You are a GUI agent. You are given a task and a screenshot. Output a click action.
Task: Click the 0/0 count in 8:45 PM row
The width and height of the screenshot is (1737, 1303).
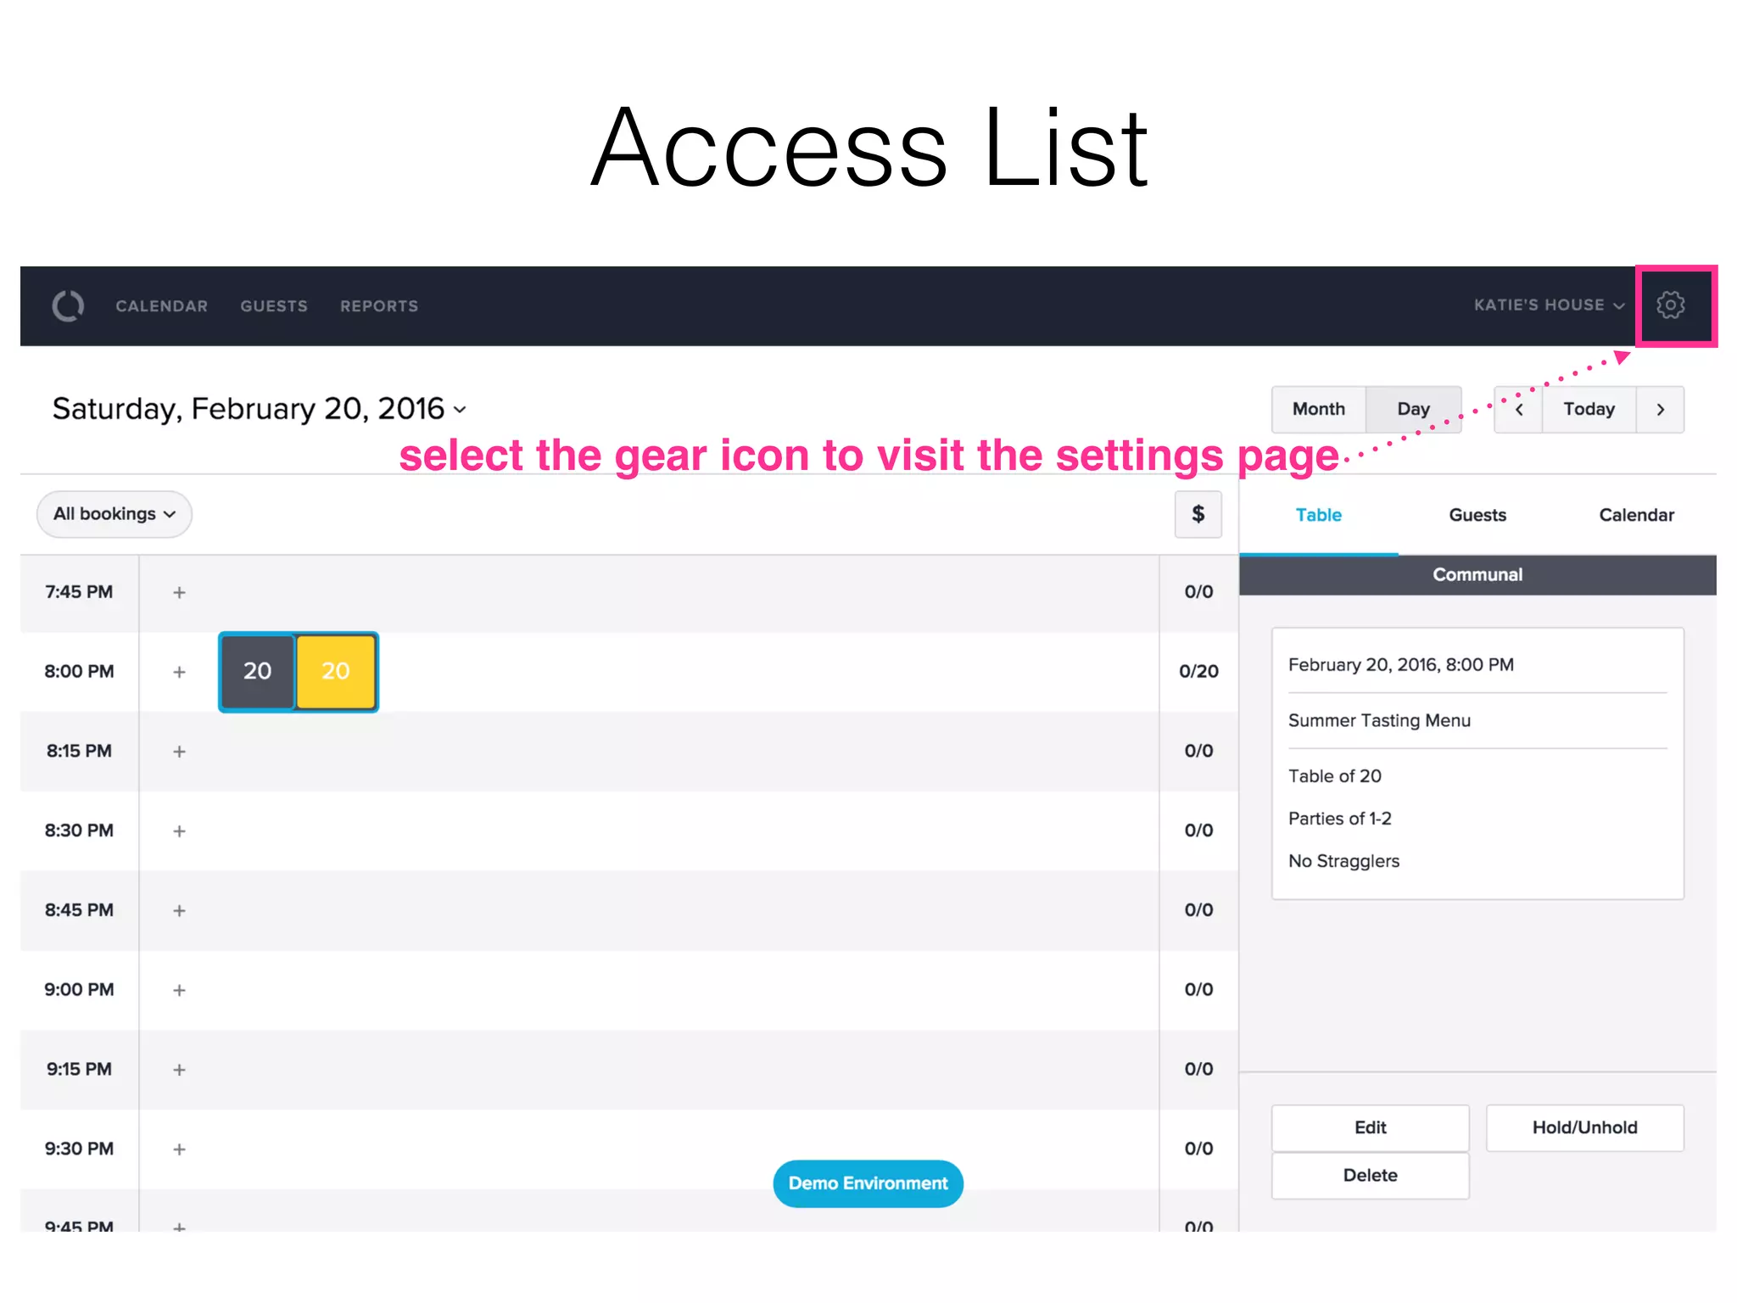coord(1198,911)
